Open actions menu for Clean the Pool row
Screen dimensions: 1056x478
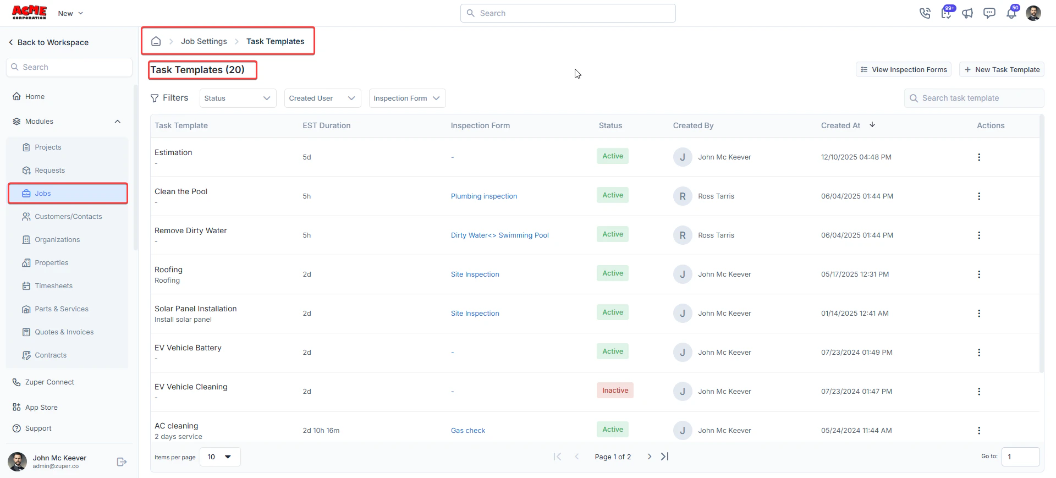click(979, 196)
